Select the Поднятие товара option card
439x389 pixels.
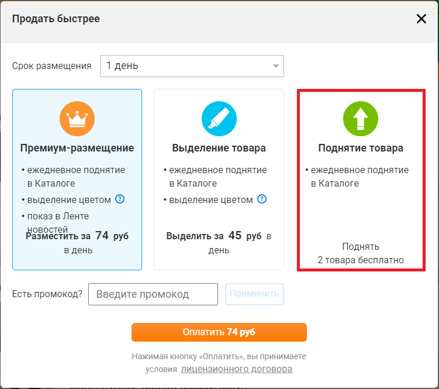click(x=361, y=180)
